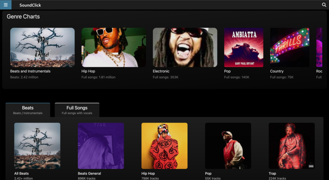
Task: Click the Beats and Instrumentals text link
Action: pyautogui.click(x=30, y=71)
